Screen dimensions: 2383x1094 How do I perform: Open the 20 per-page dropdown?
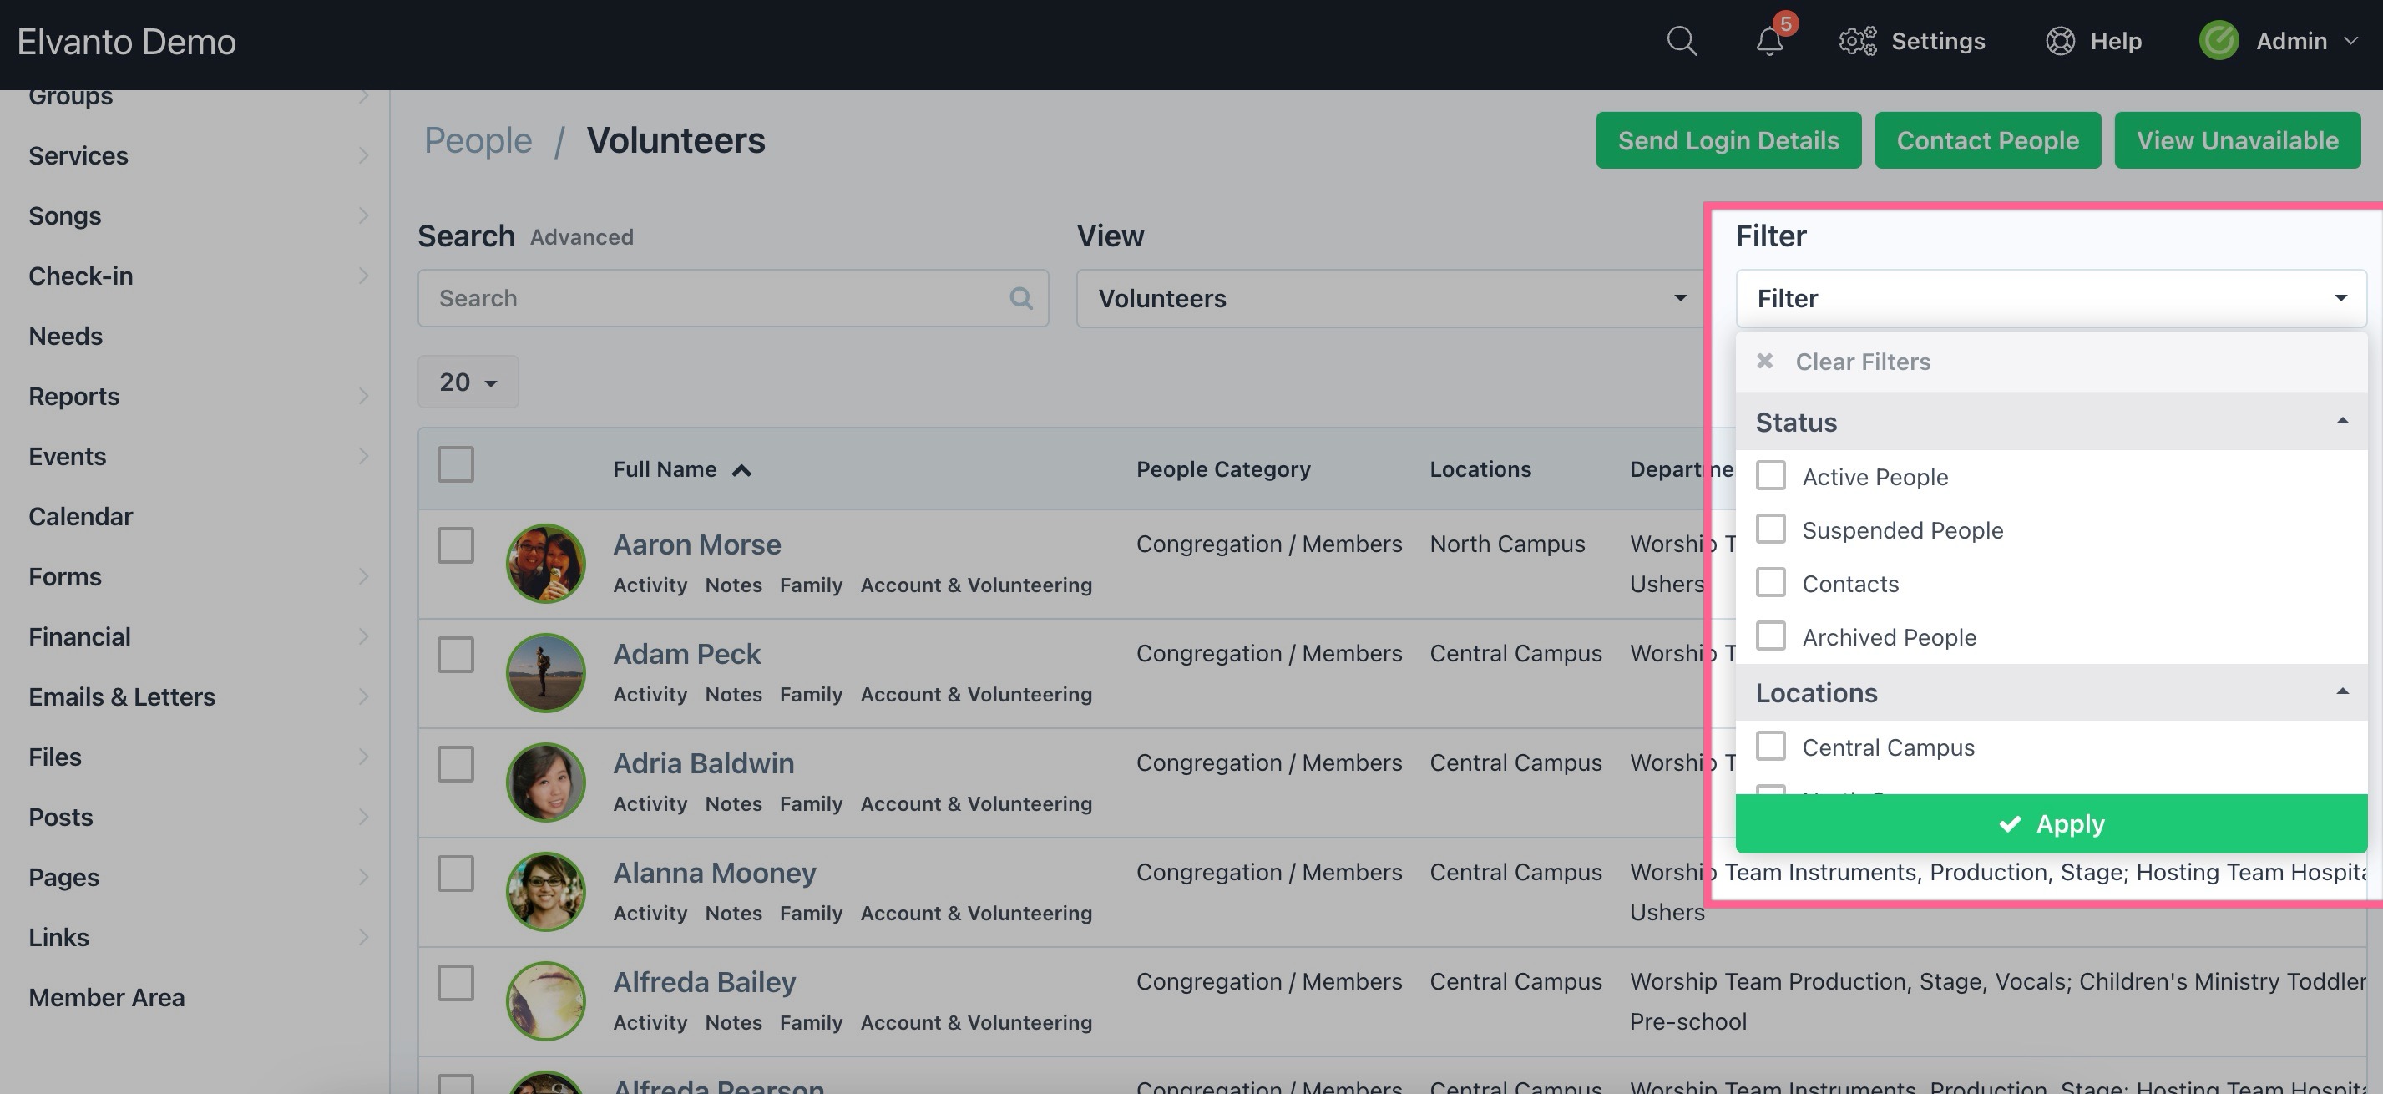[467, 382]
